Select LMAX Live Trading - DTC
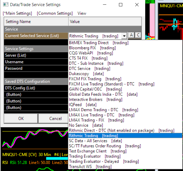The image size is (183, 171). [125, 115]
